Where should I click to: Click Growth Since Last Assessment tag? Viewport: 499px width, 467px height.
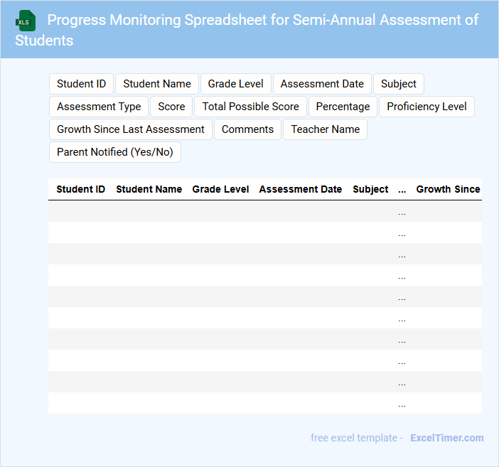131,129
